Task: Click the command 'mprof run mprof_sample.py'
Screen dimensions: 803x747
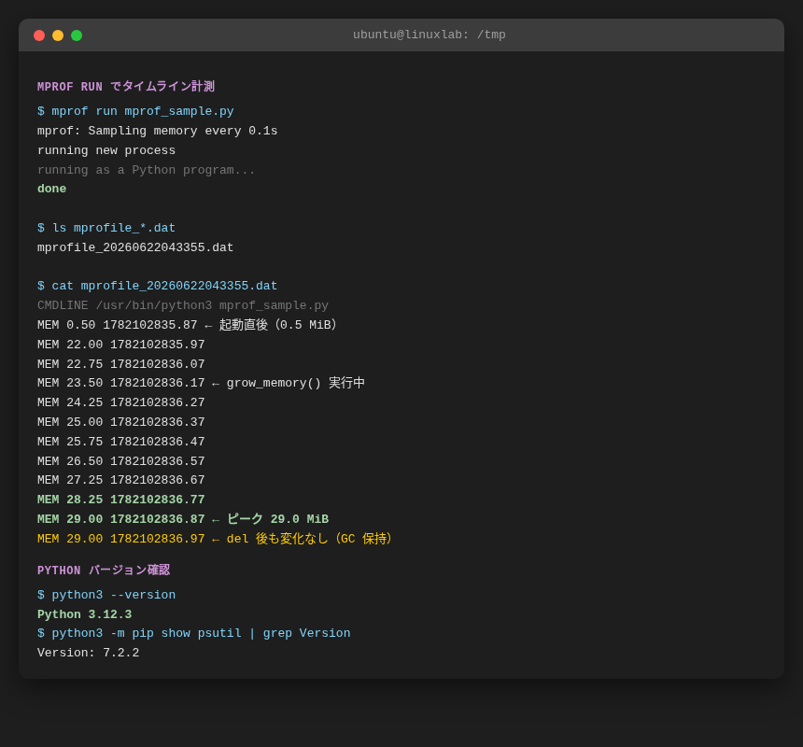Action: 143,111
